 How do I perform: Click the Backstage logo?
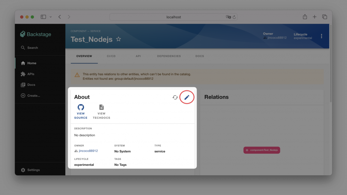(36, 34)
